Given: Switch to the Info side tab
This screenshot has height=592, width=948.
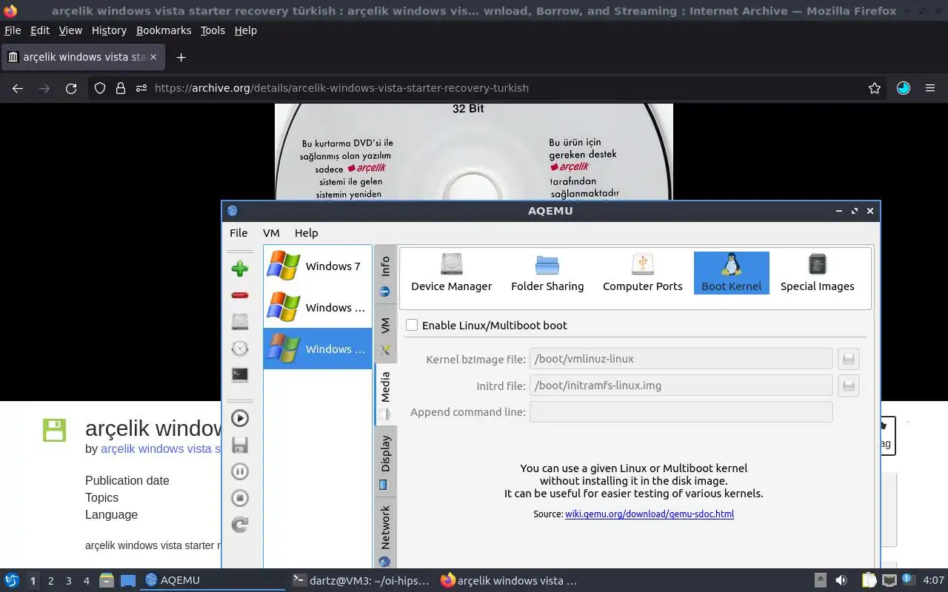Looking at the screenshot, I should tap(385, 274).
